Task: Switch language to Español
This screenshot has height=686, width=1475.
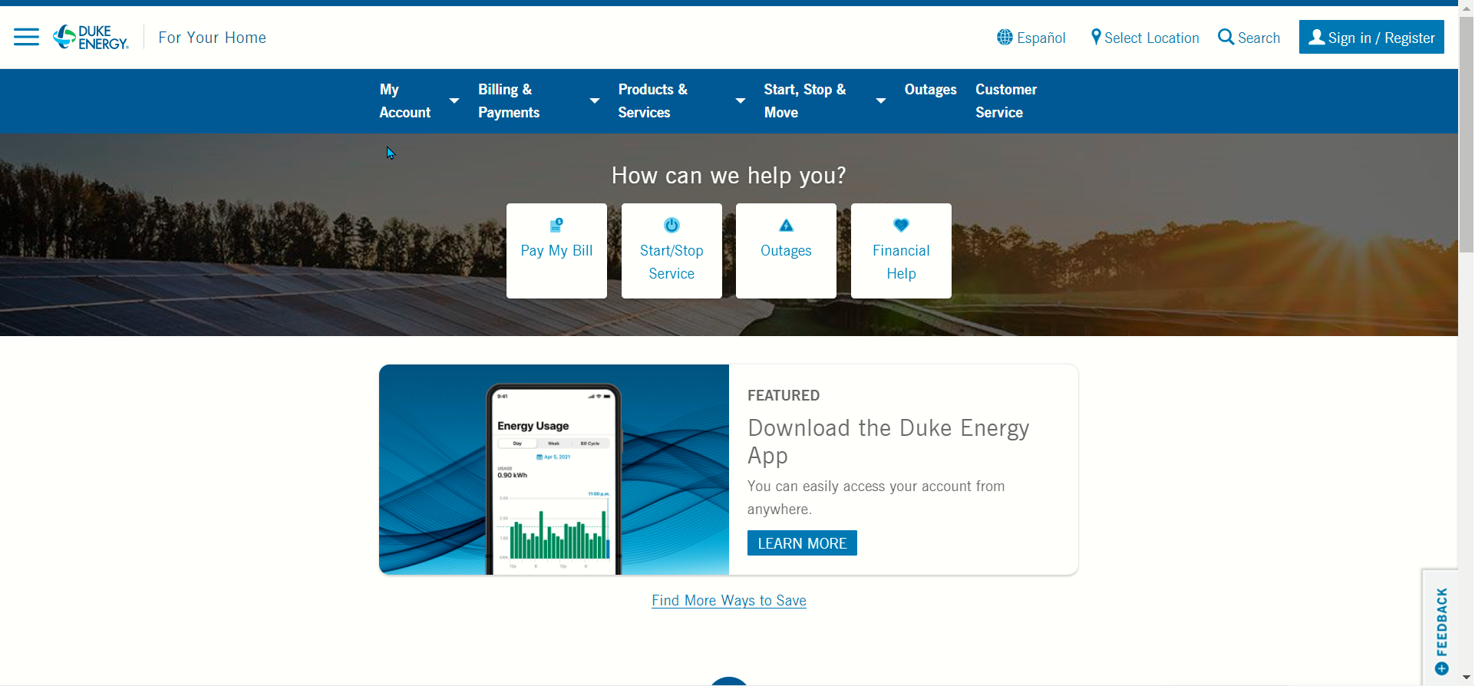Action: pyautogui.click(x=1041, y=38)
